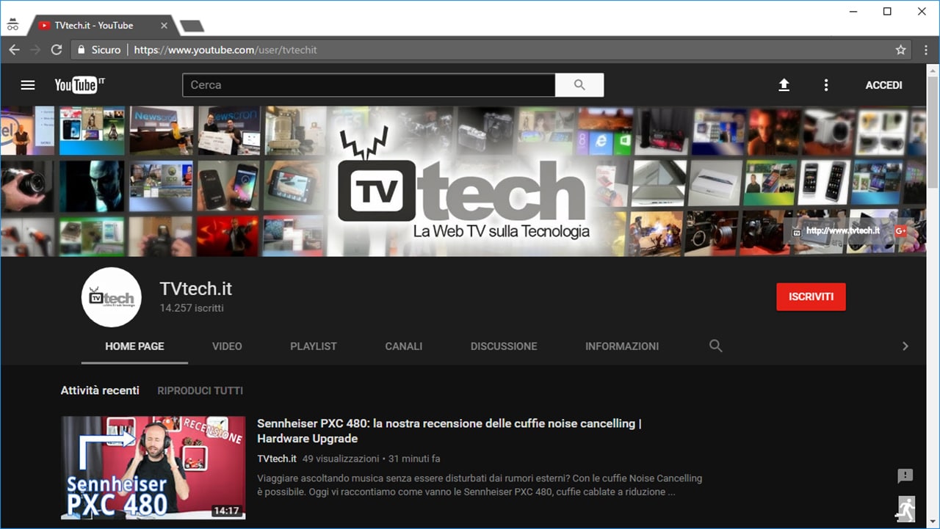
Task: Open the PLAYLIST tab
Action: pyautogui.click(x=314, y=346)
